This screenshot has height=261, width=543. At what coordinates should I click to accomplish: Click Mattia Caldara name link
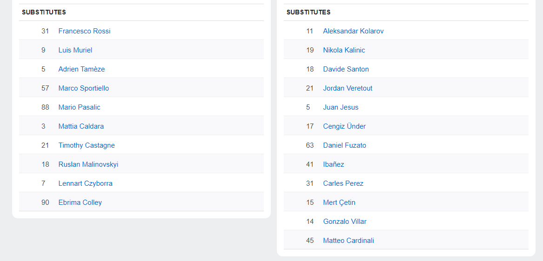pos(81,126)
